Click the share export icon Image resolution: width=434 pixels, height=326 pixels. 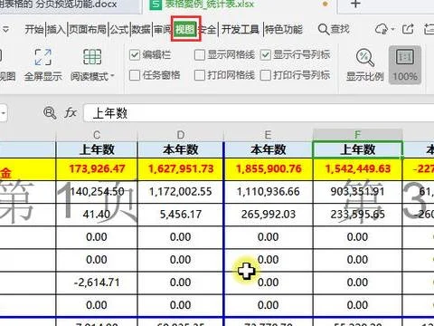point(408,29)
